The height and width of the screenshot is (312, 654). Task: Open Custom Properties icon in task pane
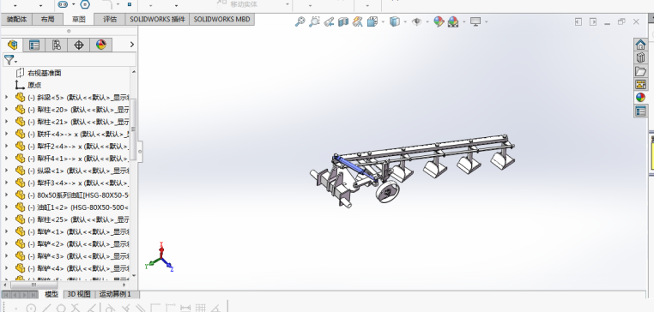(640, 111)
